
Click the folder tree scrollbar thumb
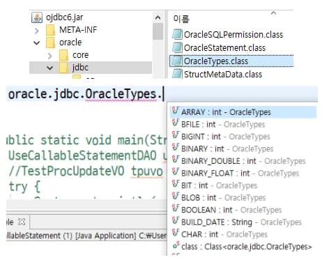158,31
